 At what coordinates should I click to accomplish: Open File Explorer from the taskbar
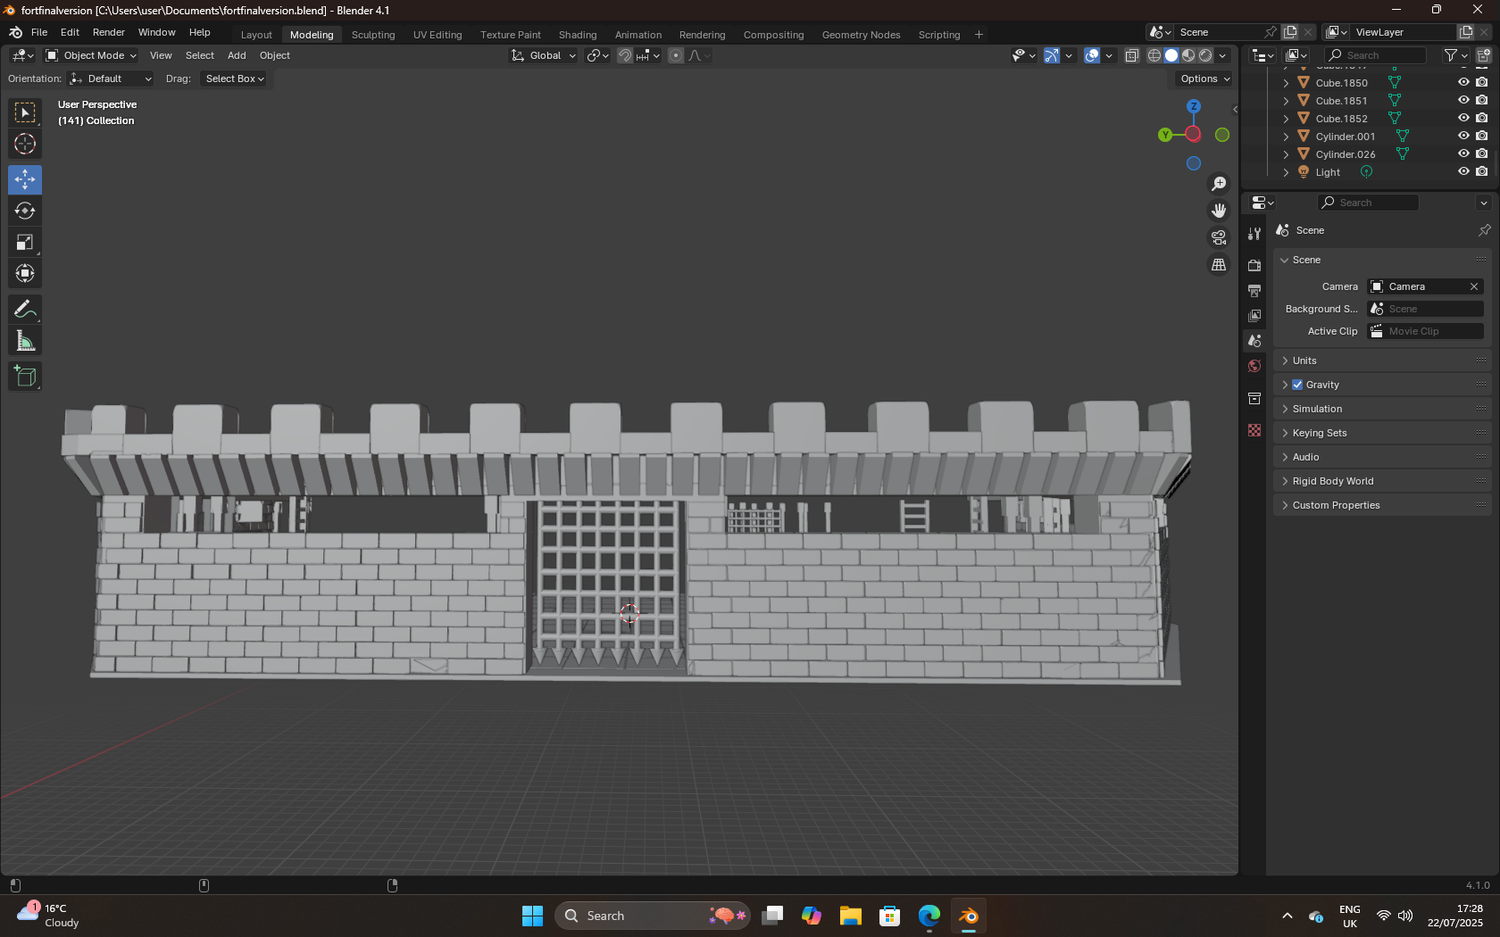pyautogui.click(x=850, y=916)
